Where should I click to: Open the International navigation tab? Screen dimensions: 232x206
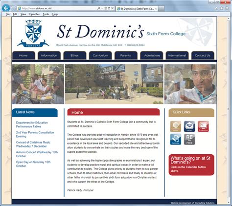(177, 56)
